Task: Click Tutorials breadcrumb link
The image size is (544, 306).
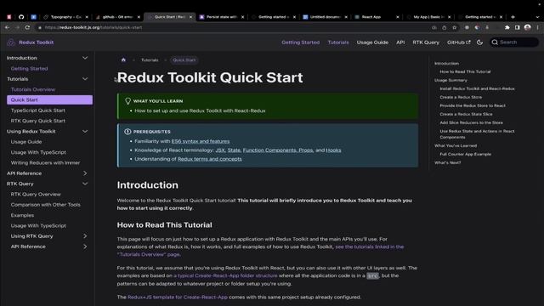Action: (150, 60)
